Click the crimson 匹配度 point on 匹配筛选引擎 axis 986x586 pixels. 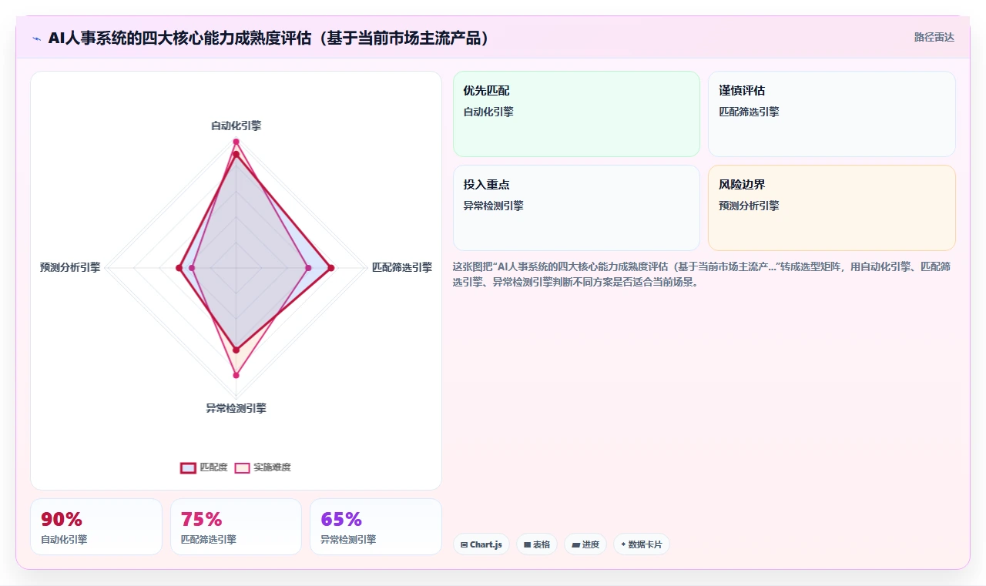331,268
